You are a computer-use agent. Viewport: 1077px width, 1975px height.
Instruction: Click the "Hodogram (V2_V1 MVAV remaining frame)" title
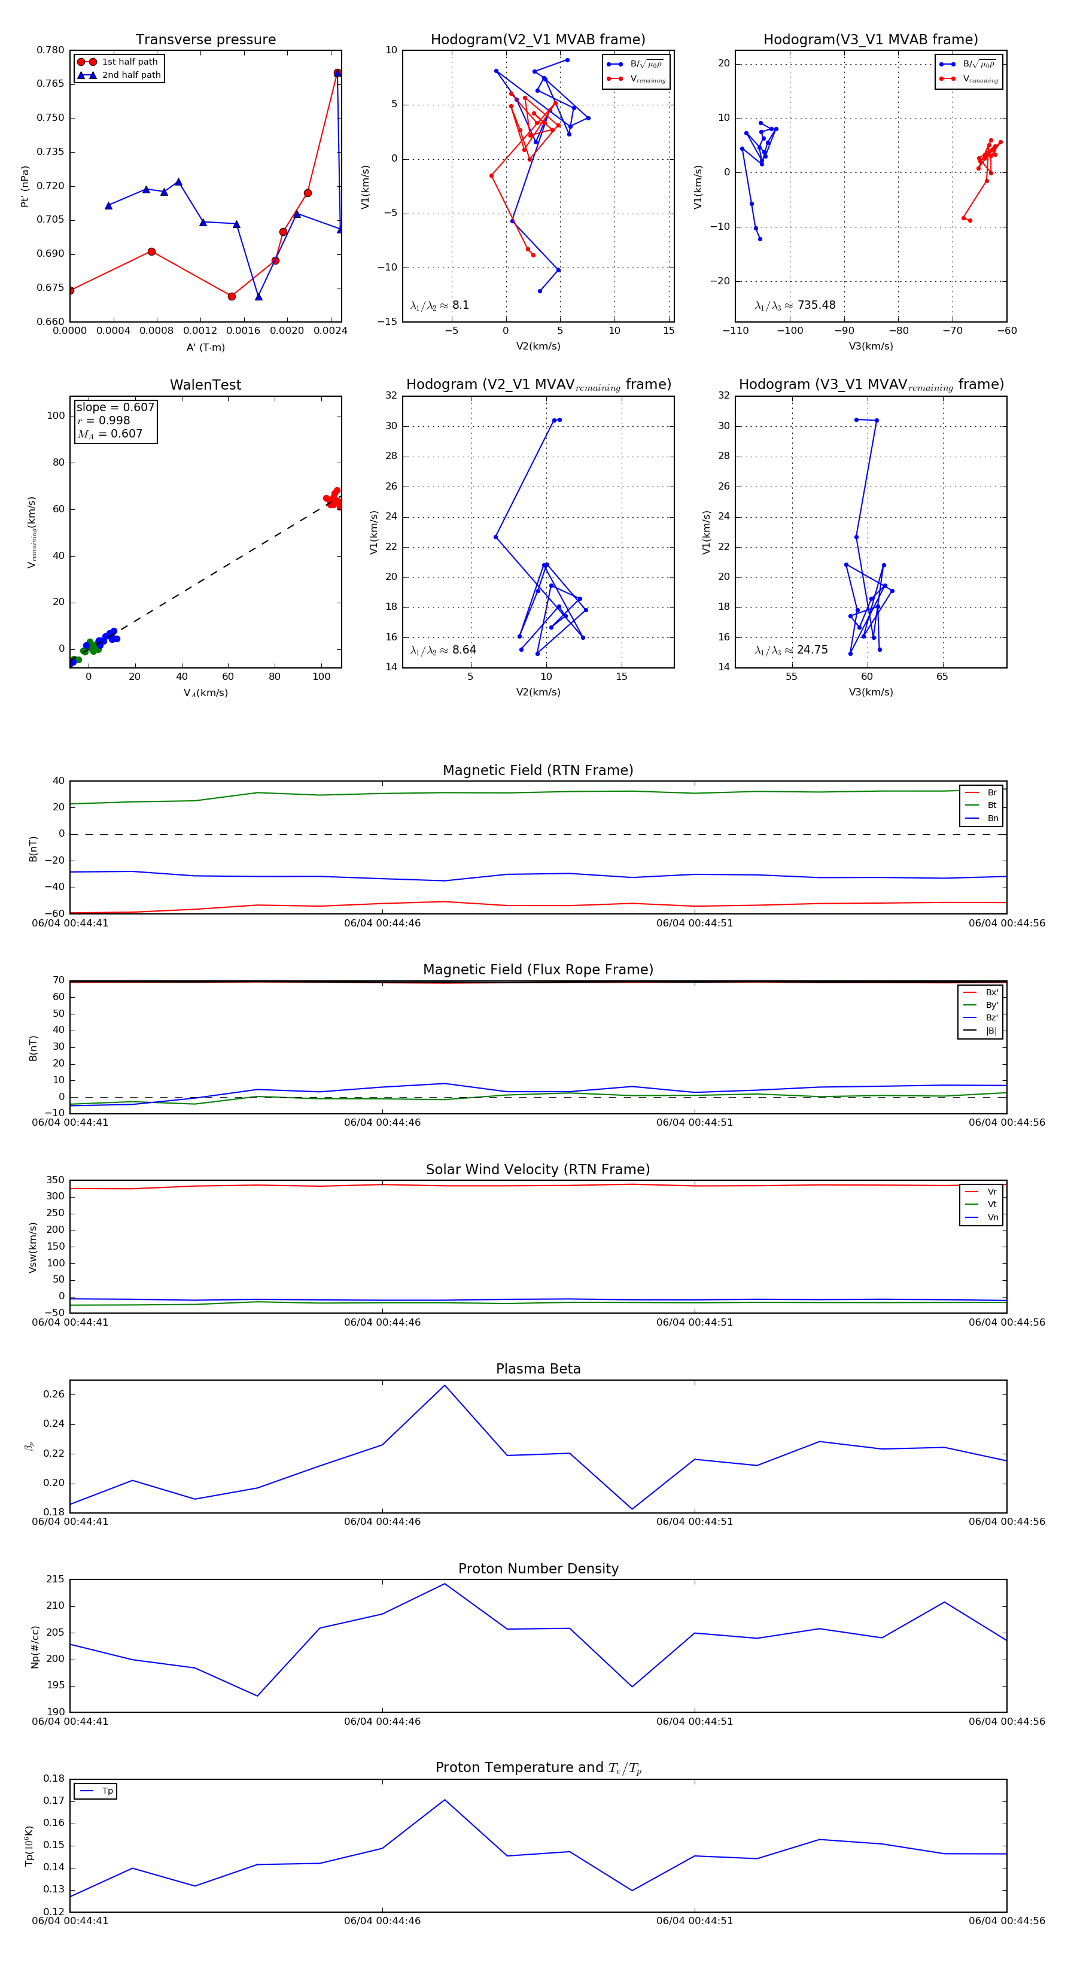538,385
